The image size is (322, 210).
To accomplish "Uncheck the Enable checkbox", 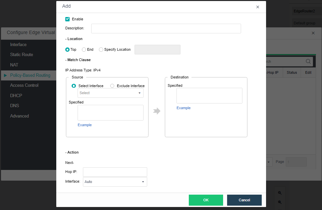I will 68,19.
